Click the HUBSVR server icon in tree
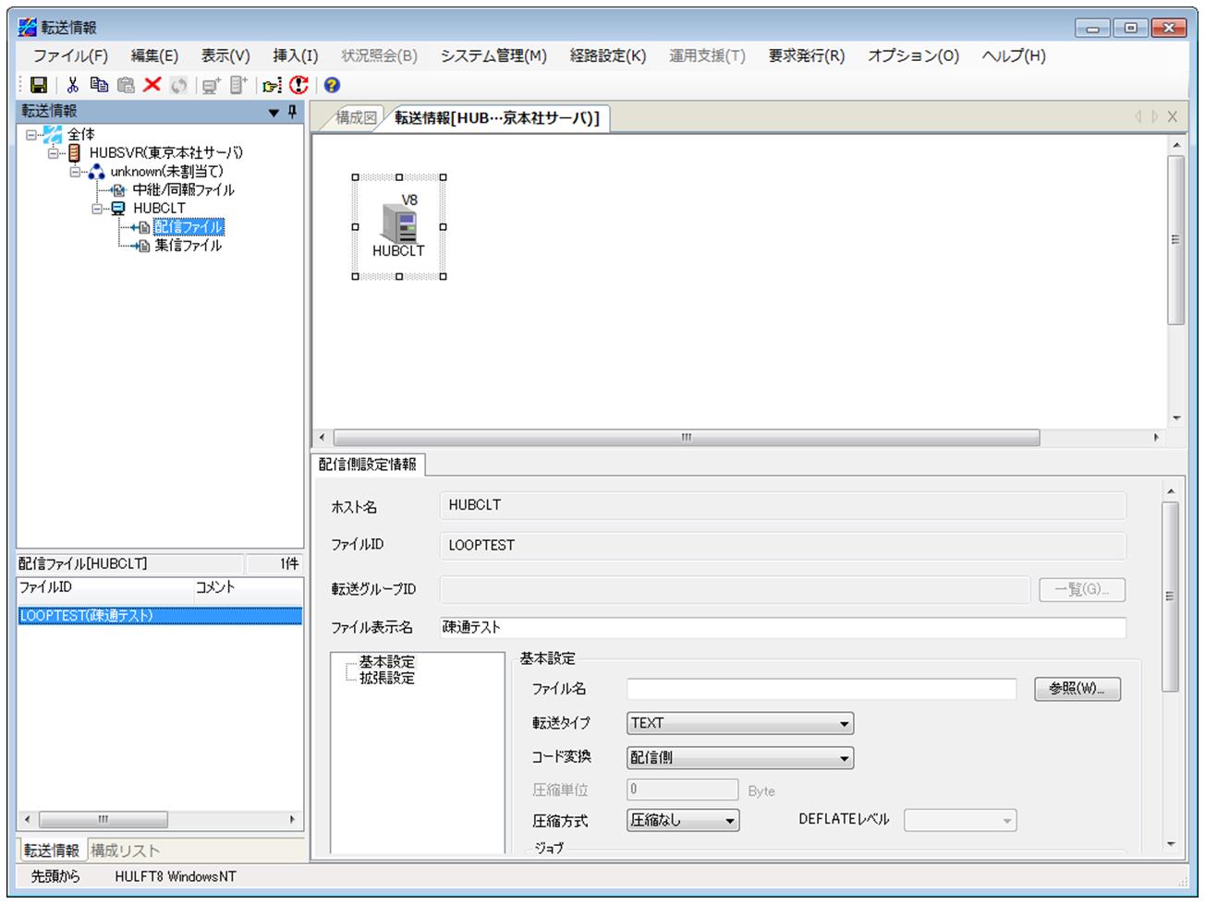This screenshot has height=904, width=1205. coord(75,153)
